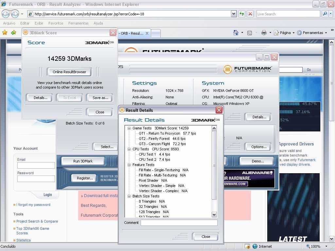Open the search provider dropdown arrow
Image resolution: width=335 pixels, height=251 pixels.
330,14
